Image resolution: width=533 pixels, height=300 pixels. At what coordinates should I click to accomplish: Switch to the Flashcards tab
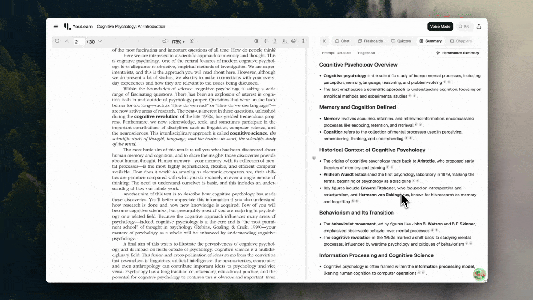370,41
